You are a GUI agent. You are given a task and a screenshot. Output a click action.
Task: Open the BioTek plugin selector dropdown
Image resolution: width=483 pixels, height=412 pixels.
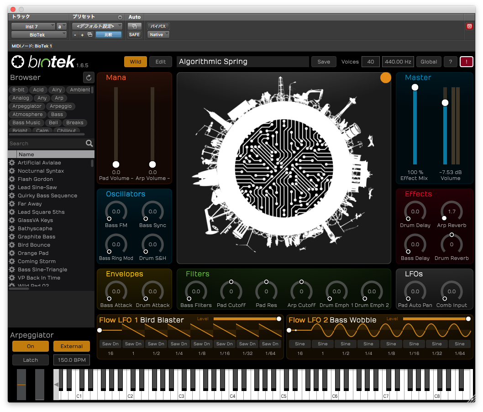tap(39, 35)
